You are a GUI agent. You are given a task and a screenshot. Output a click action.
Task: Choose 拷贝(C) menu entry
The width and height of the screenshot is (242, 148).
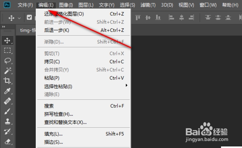point(83,62)
